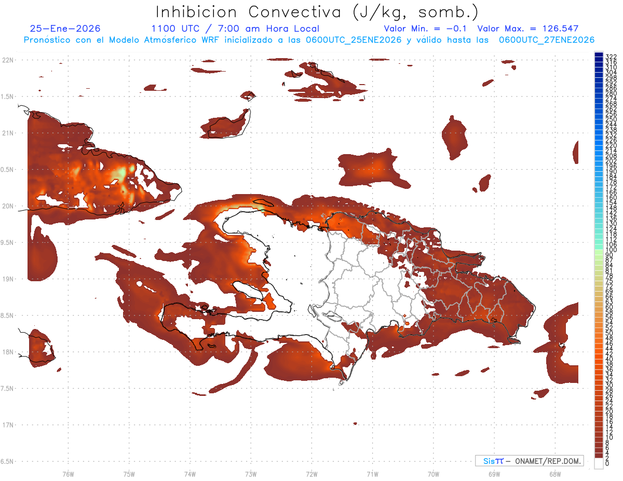Click the '71W' longitude label
This screenshot has width=623, height=481.
click(372, 474)
